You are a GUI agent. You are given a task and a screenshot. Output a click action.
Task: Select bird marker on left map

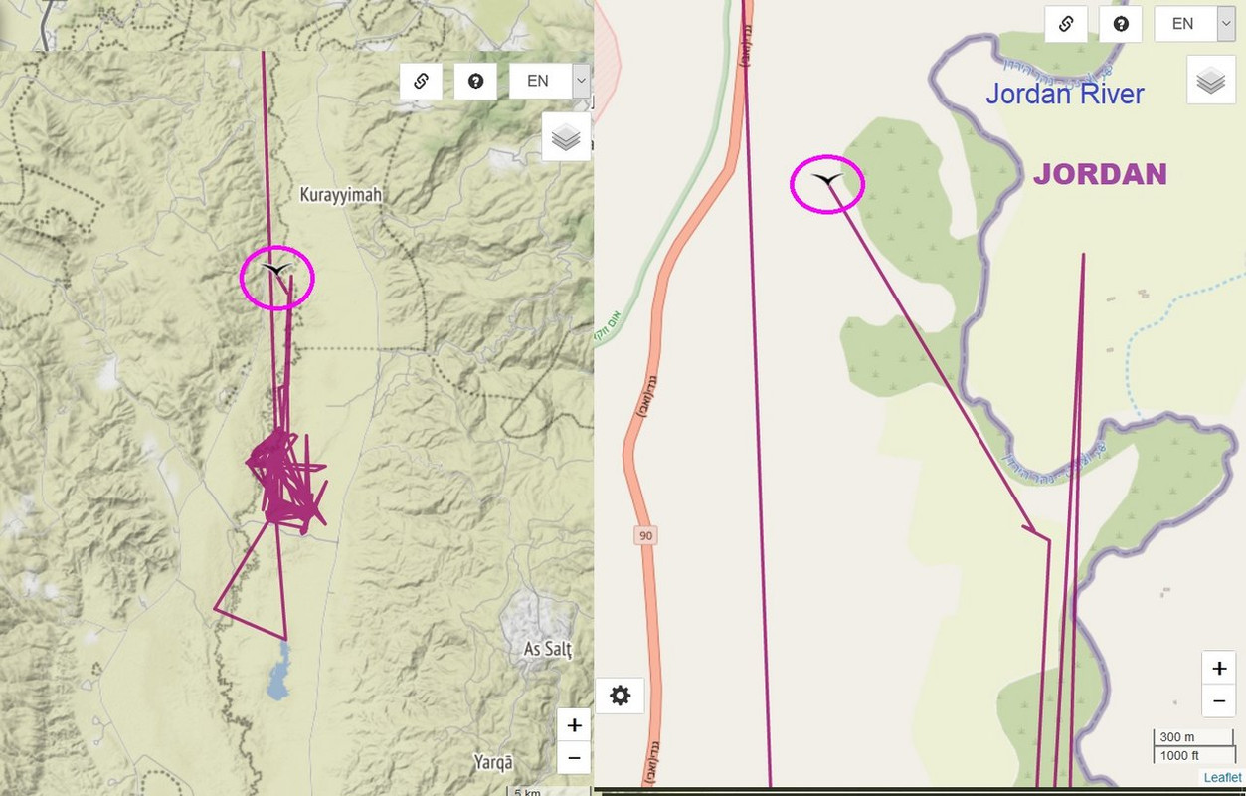pyautogui.click(x=275, y=269)
